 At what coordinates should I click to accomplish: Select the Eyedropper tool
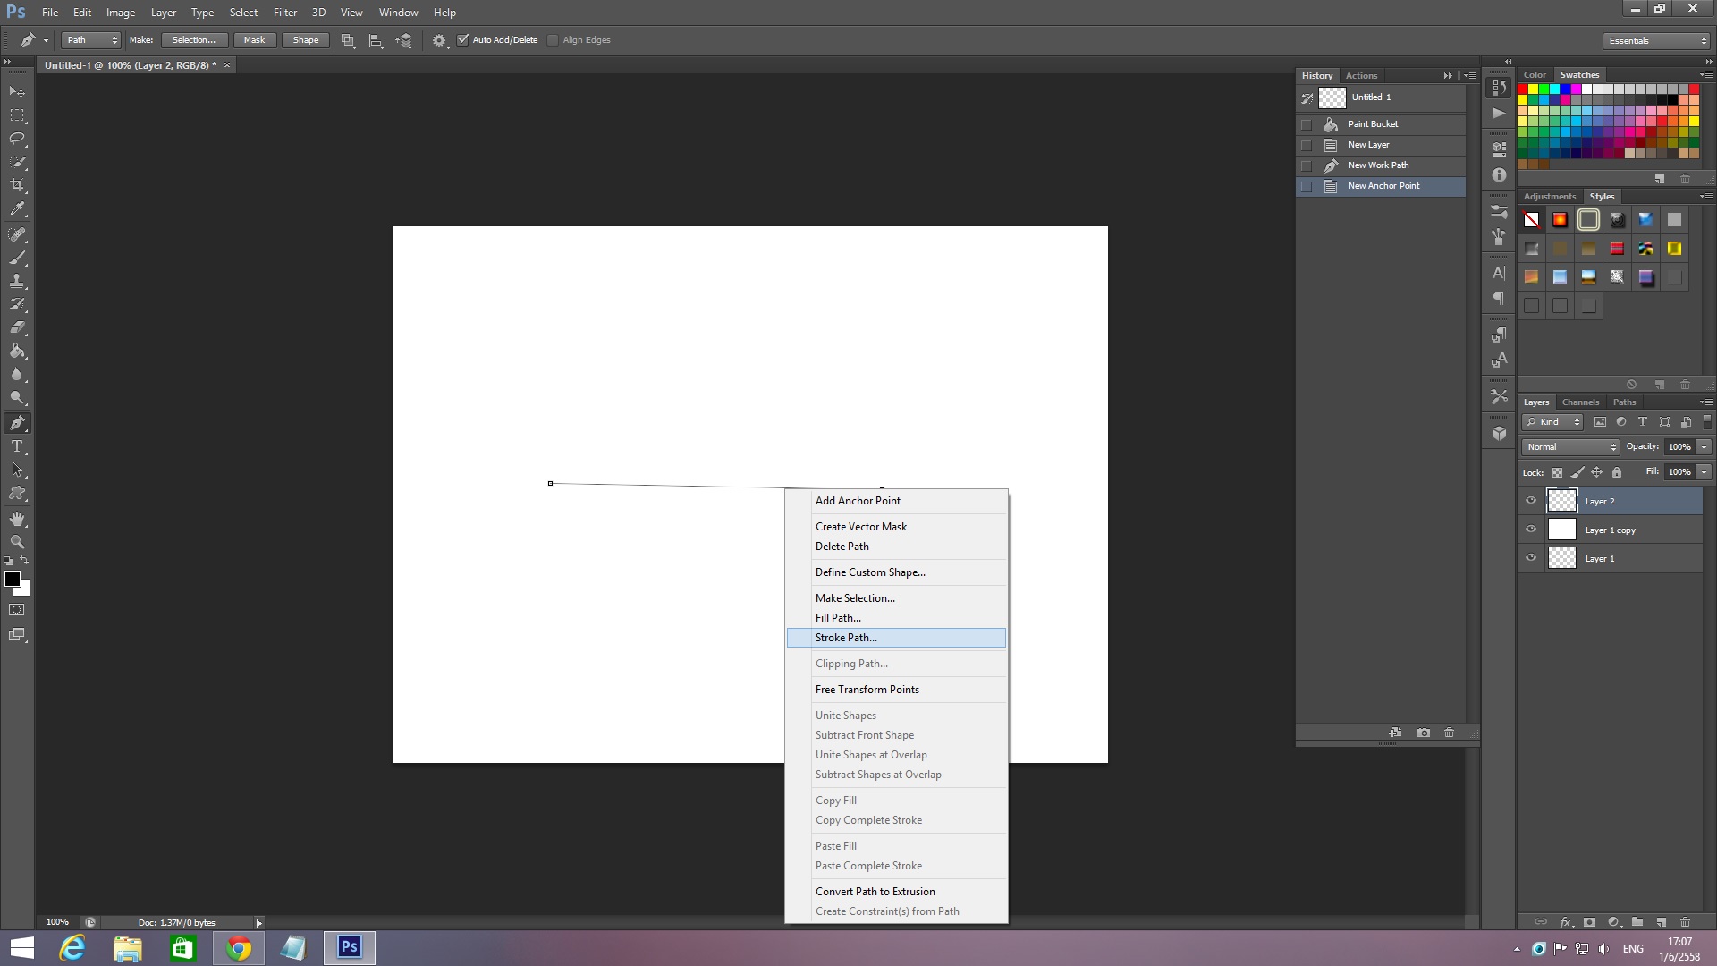(x=17, y=209)
